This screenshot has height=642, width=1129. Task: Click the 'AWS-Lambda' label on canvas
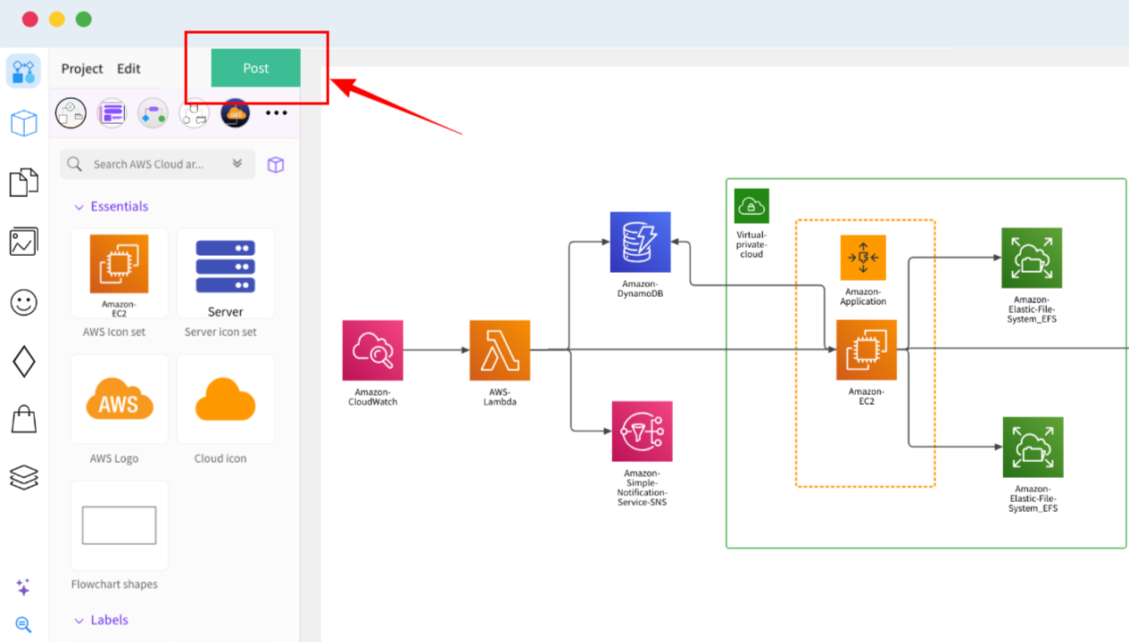pos(500,397)
